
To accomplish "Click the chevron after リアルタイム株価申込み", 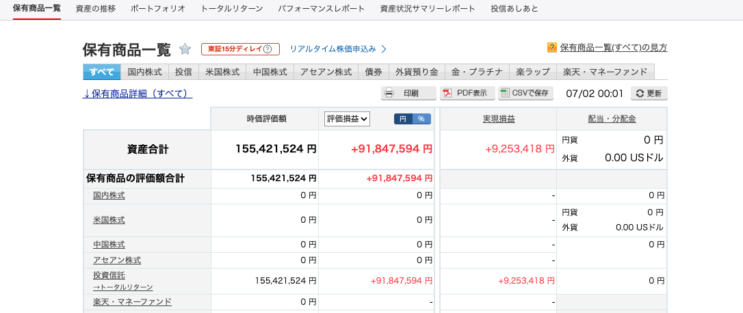I will [384, 49].
